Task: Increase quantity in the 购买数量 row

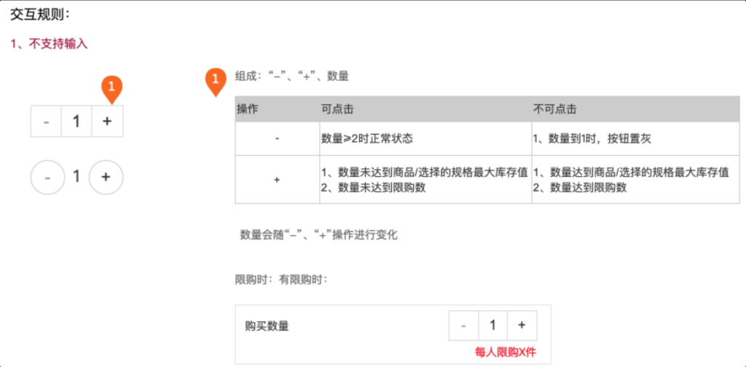Action: coord(522,325)
